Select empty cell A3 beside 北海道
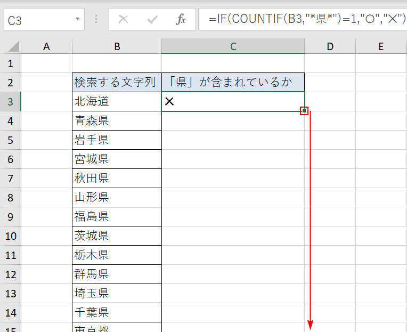This screenshot has height=332, width=407. tap(46, 102)
